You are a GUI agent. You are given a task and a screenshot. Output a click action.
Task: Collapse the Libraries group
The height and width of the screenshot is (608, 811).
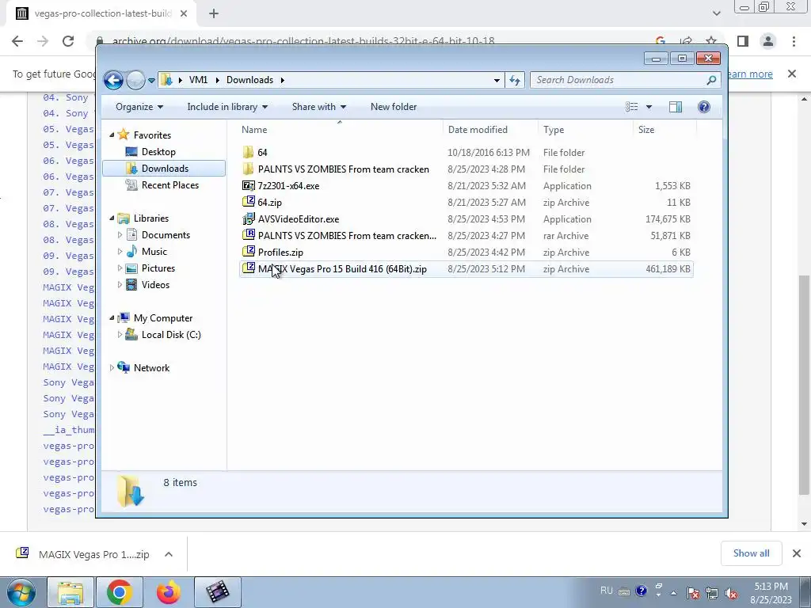(x=112, y=218)
